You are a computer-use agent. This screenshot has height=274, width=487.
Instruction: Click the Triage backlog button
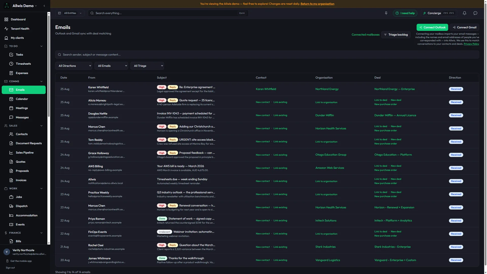(396, 35)
